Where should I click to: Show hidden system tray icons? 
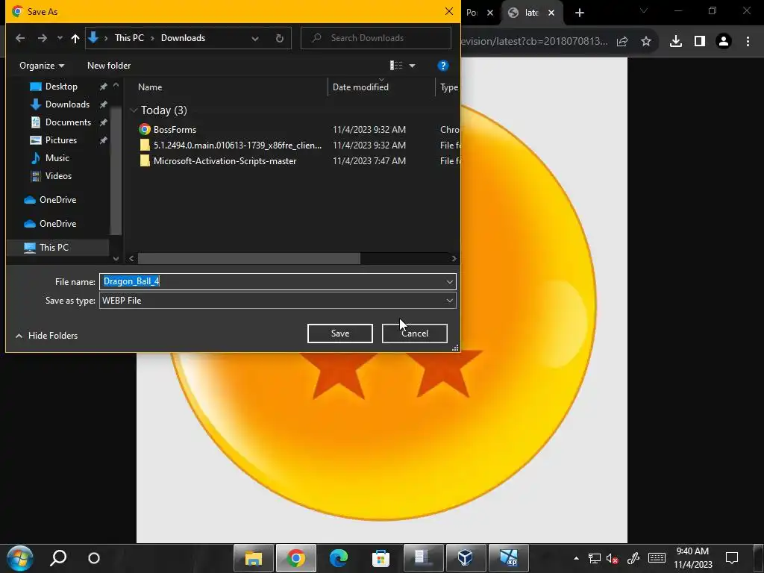pyautogui.click(x=576, y=558)
